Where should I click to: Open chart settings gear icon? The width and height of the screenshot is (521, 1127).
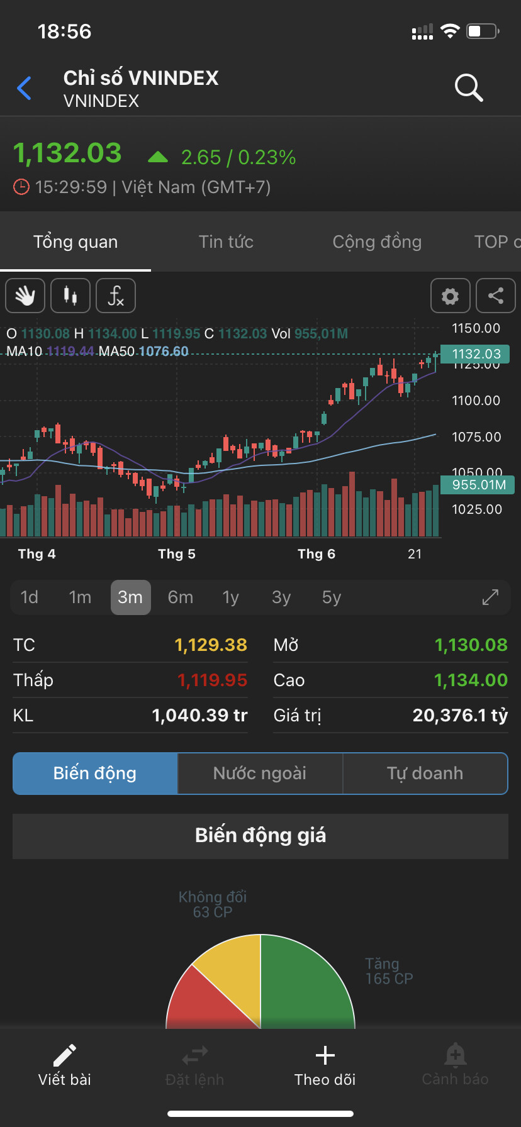click(x=450, y=296)
